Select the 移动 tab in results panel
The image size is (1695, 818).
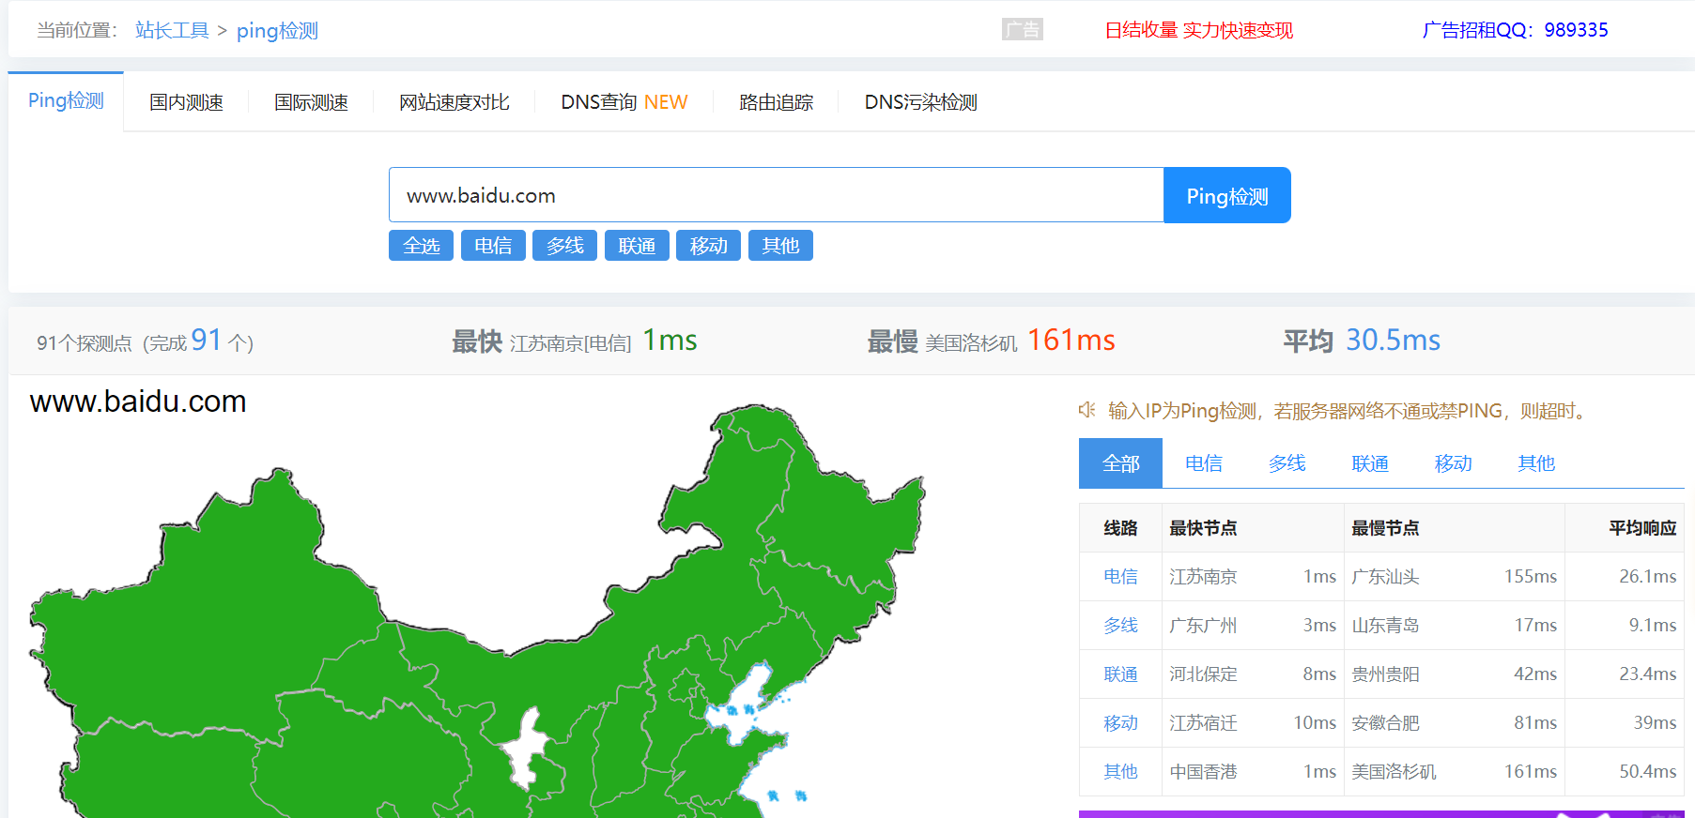coord(1453,463)
